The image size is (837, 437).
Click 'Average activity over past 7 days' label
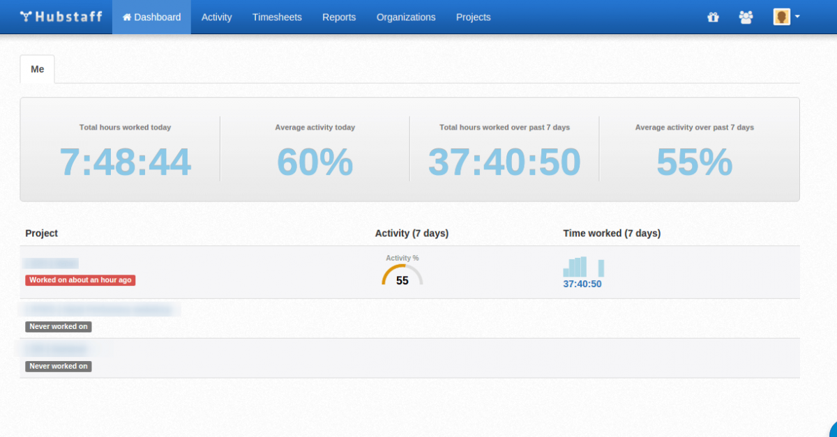(695, 128)
